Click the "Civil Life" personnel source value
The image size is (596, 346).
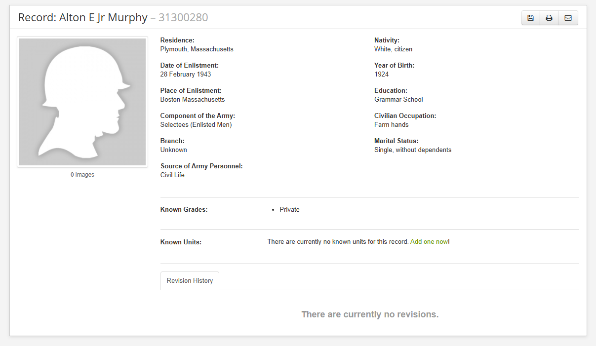[x=172, y=175]
